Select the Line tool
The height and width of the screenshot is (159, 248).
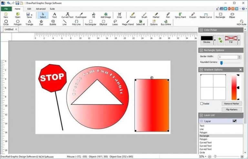click(65, 23)
